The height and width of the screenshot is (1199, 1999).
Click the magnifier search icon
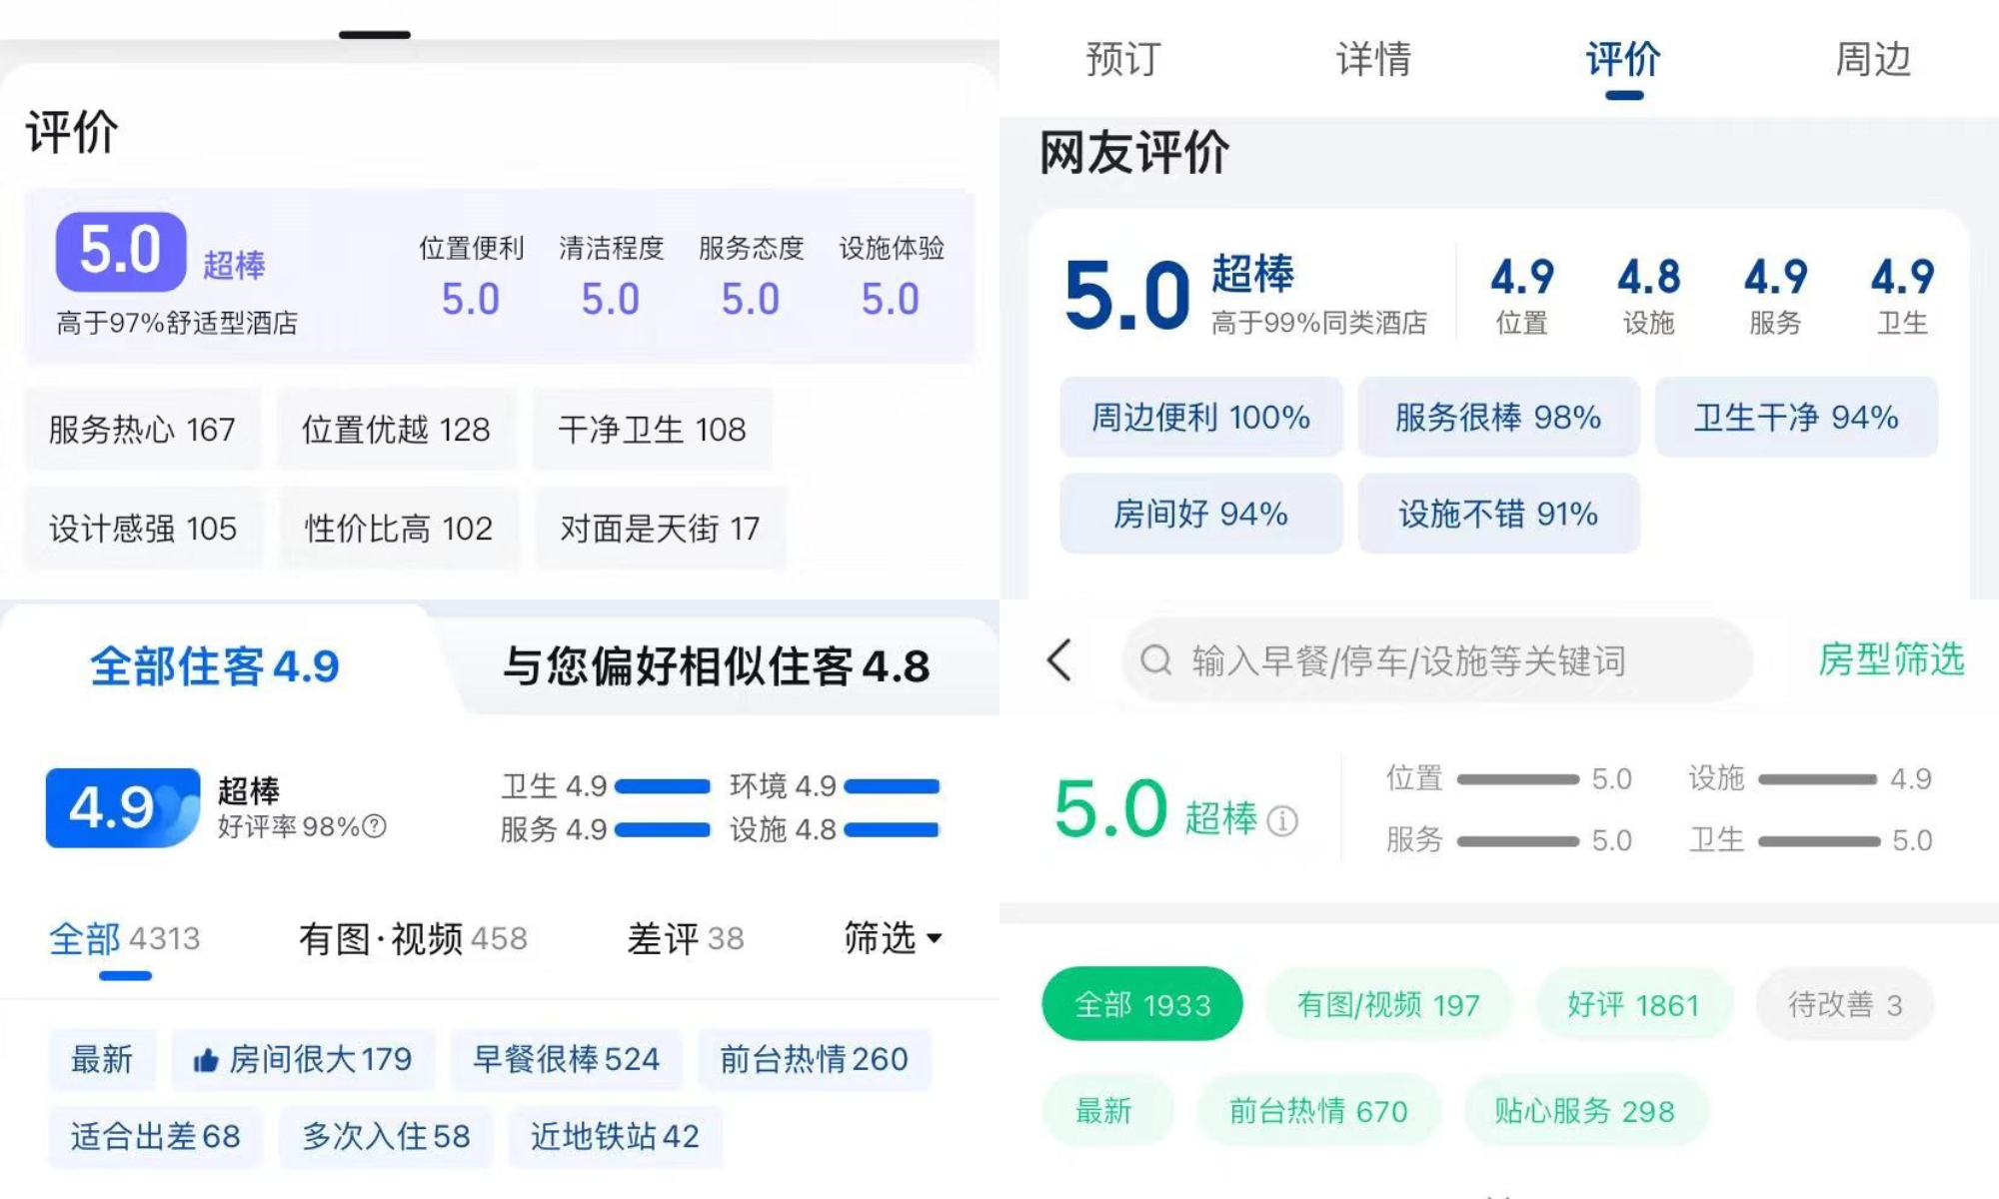pos(1156,660)
